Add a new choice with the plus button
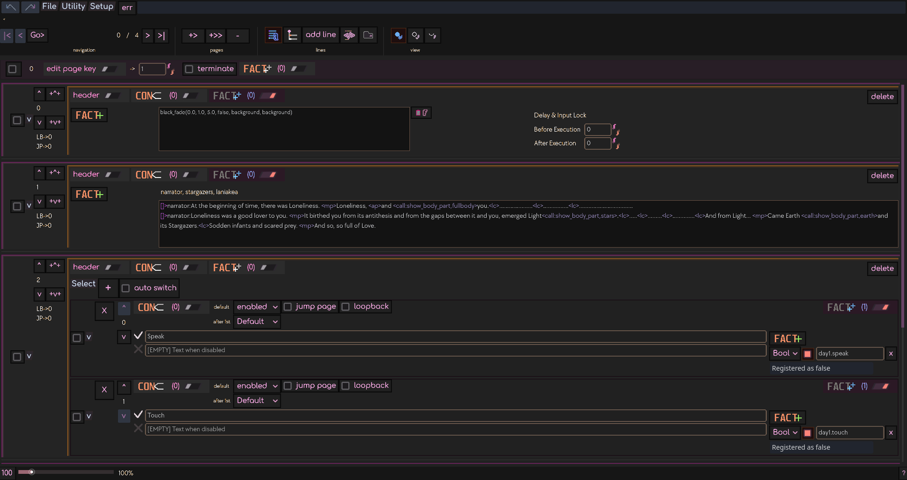 (x=108, y=288)
